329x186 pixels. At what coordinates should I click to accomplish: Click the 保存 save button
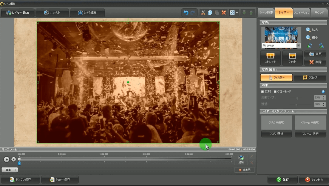pyautogui.click(x=282, y=180)
